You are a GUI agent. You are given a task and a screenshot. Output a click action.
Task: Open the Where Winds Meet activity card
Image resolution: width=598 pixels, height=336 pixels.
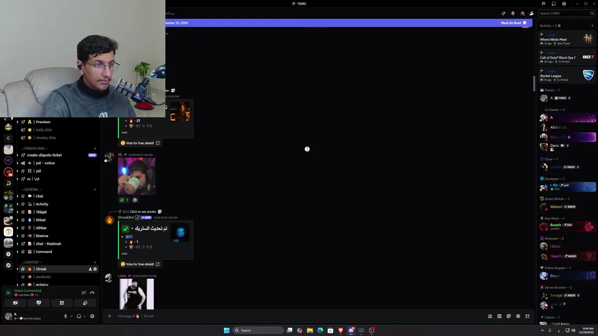pos(567,39)
